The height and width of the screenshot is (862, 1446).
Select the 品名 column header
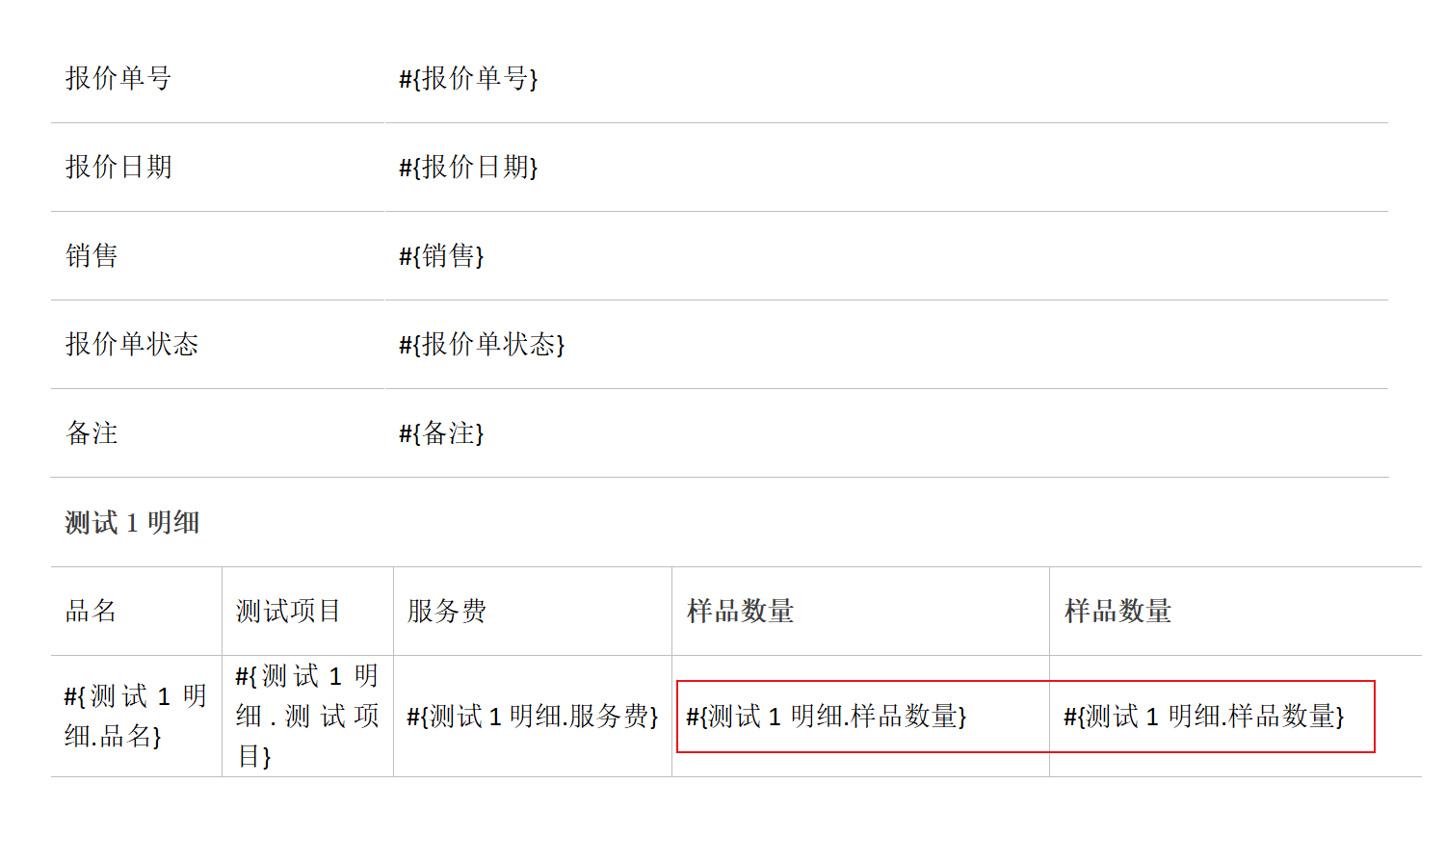click(91, 612)
